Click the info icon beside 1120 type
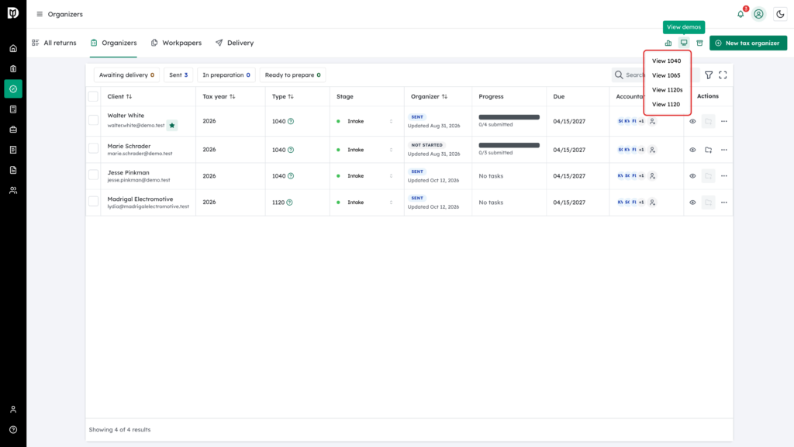The height and width of the screenshot is (447, 794). coord(290,203)
